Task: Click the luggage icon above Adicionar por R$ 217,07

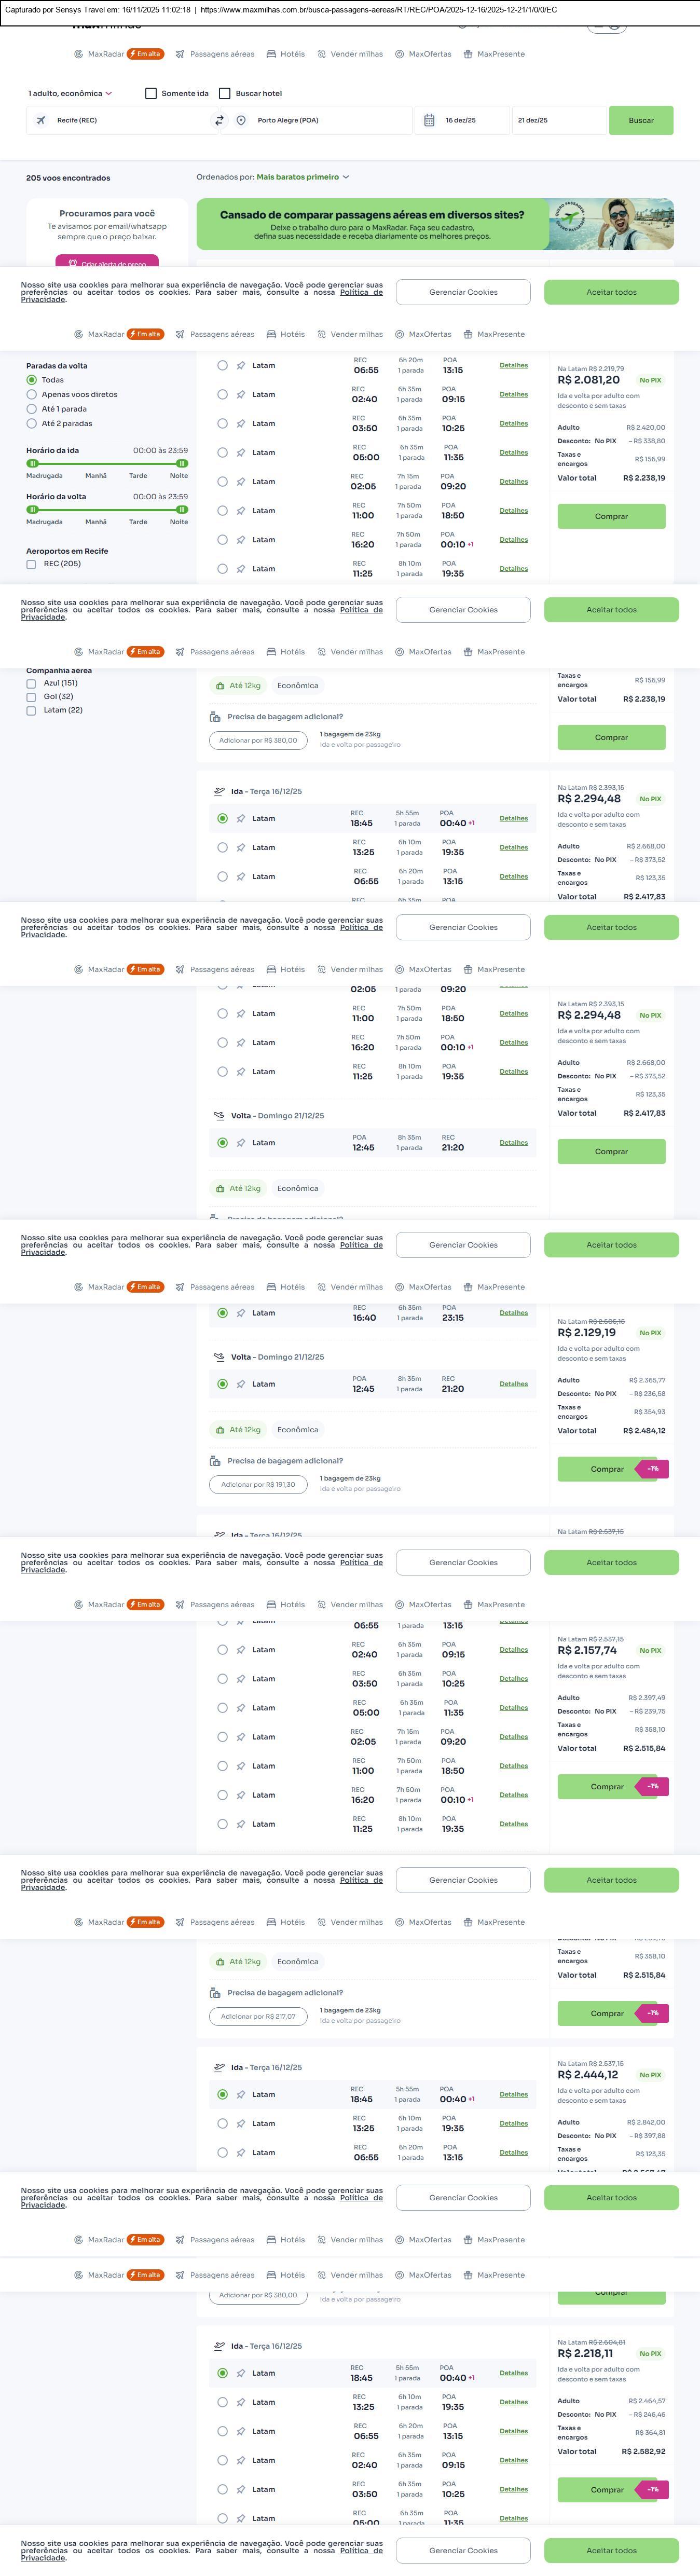Action: point(215,1993)
